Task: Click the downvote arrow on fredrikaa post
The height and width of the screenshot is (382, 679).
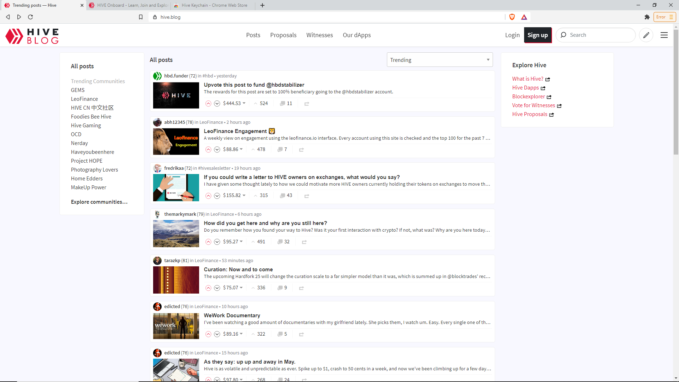Action: [217, 196]
